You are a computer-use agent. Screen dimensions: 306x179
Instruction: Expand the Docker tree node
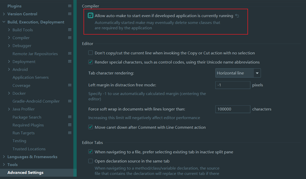(9, 94)
